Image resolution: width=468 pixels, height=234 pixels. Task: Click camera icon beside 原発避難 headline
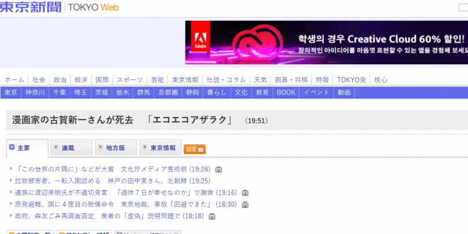[246, 204]
